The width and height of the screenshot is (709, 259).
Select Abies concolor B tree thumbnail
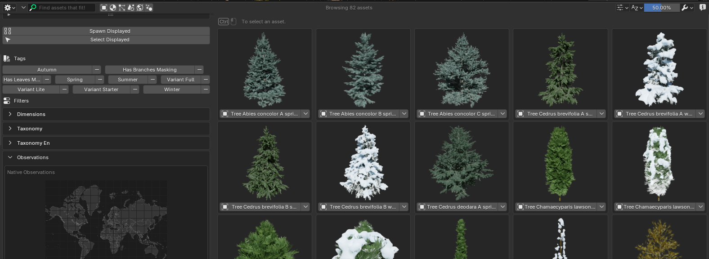(x=363, y=70)
